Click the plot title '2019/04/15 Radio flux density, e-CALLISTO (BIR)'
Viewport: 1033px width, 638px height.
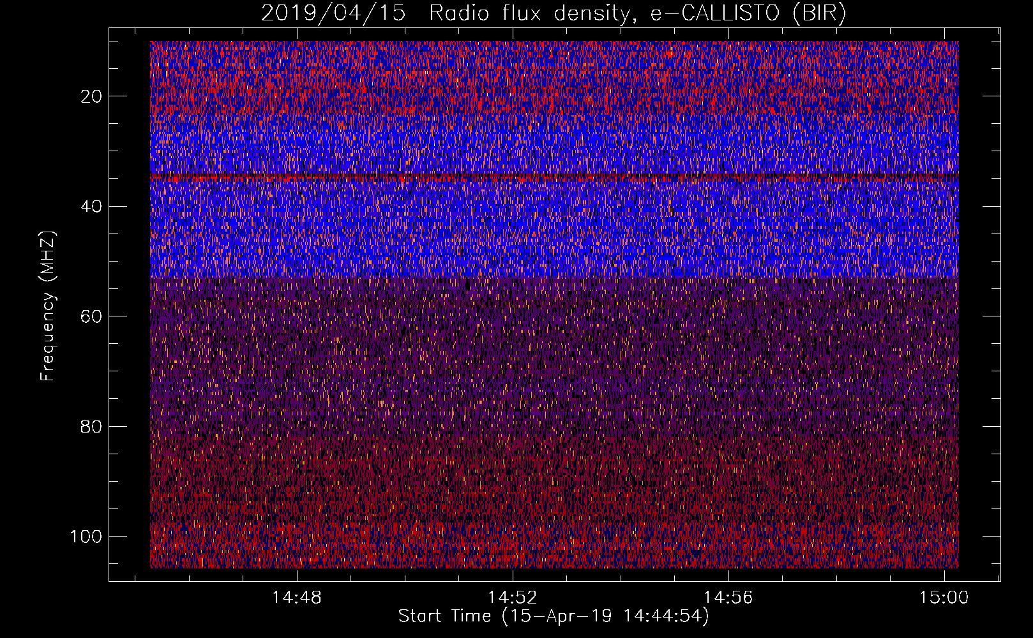[x=554, y=13]
